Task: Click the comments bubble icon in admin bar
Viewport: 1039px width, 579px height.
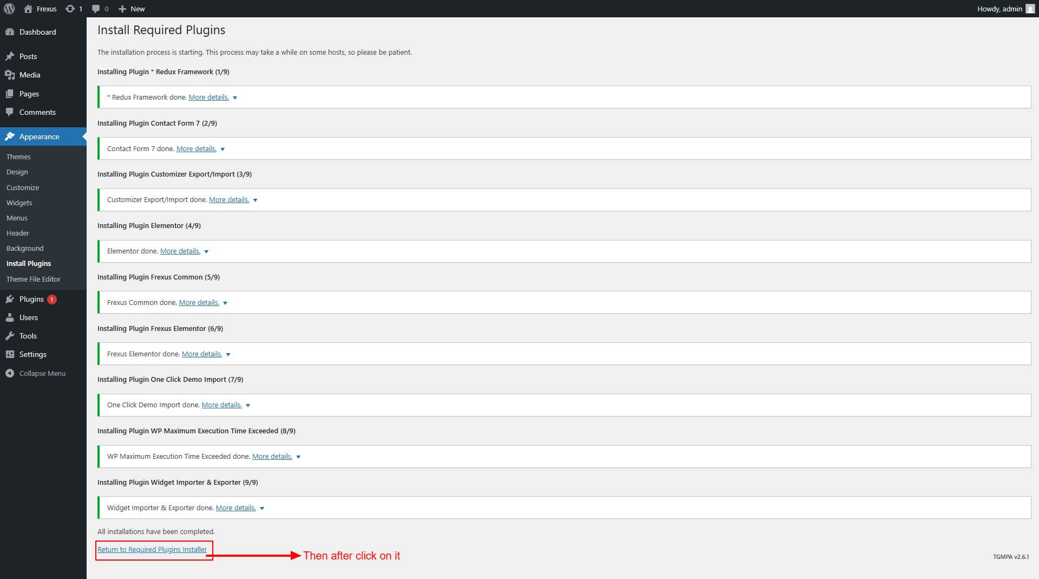Action: pyautogui.click(x=96, y=9)
